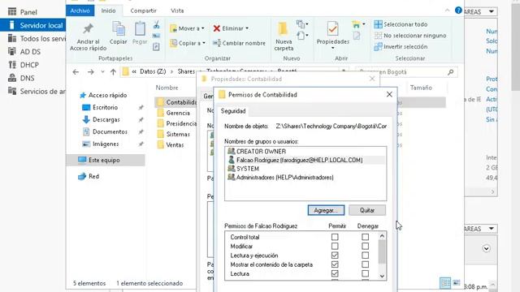Viewport: 520px width, 292px height.
Task: Expand Eliminar dropdown arrow
Action: [247, 28]
